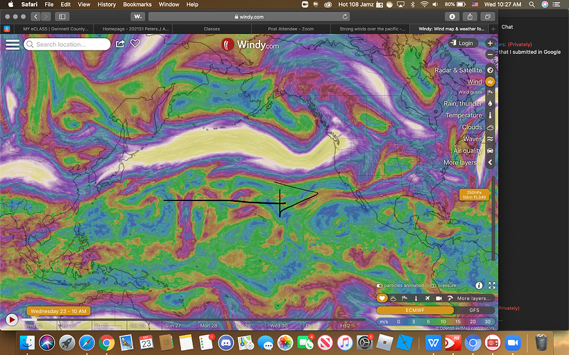Image resolution: width=569 pixels, height=355 pixels.
Task: Select the Waves layer icon
Action: pyautogui.click(x=490, y=139)
